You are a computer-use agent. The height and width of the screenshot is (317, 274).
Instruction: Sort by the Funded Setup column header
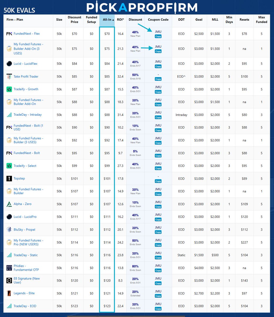click(x=91, y=20)
